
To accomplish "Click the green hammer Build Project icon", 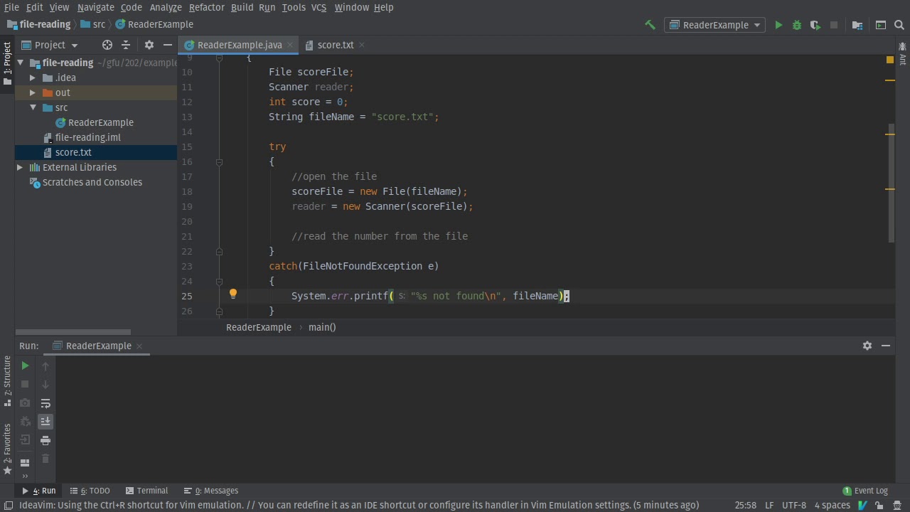I will [x=650, y=25].
